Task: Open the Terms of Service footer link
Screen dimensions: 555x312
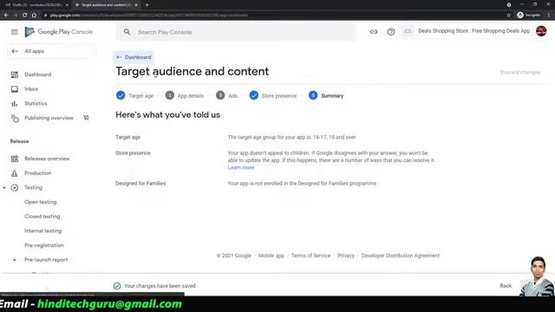Action: 310,256
